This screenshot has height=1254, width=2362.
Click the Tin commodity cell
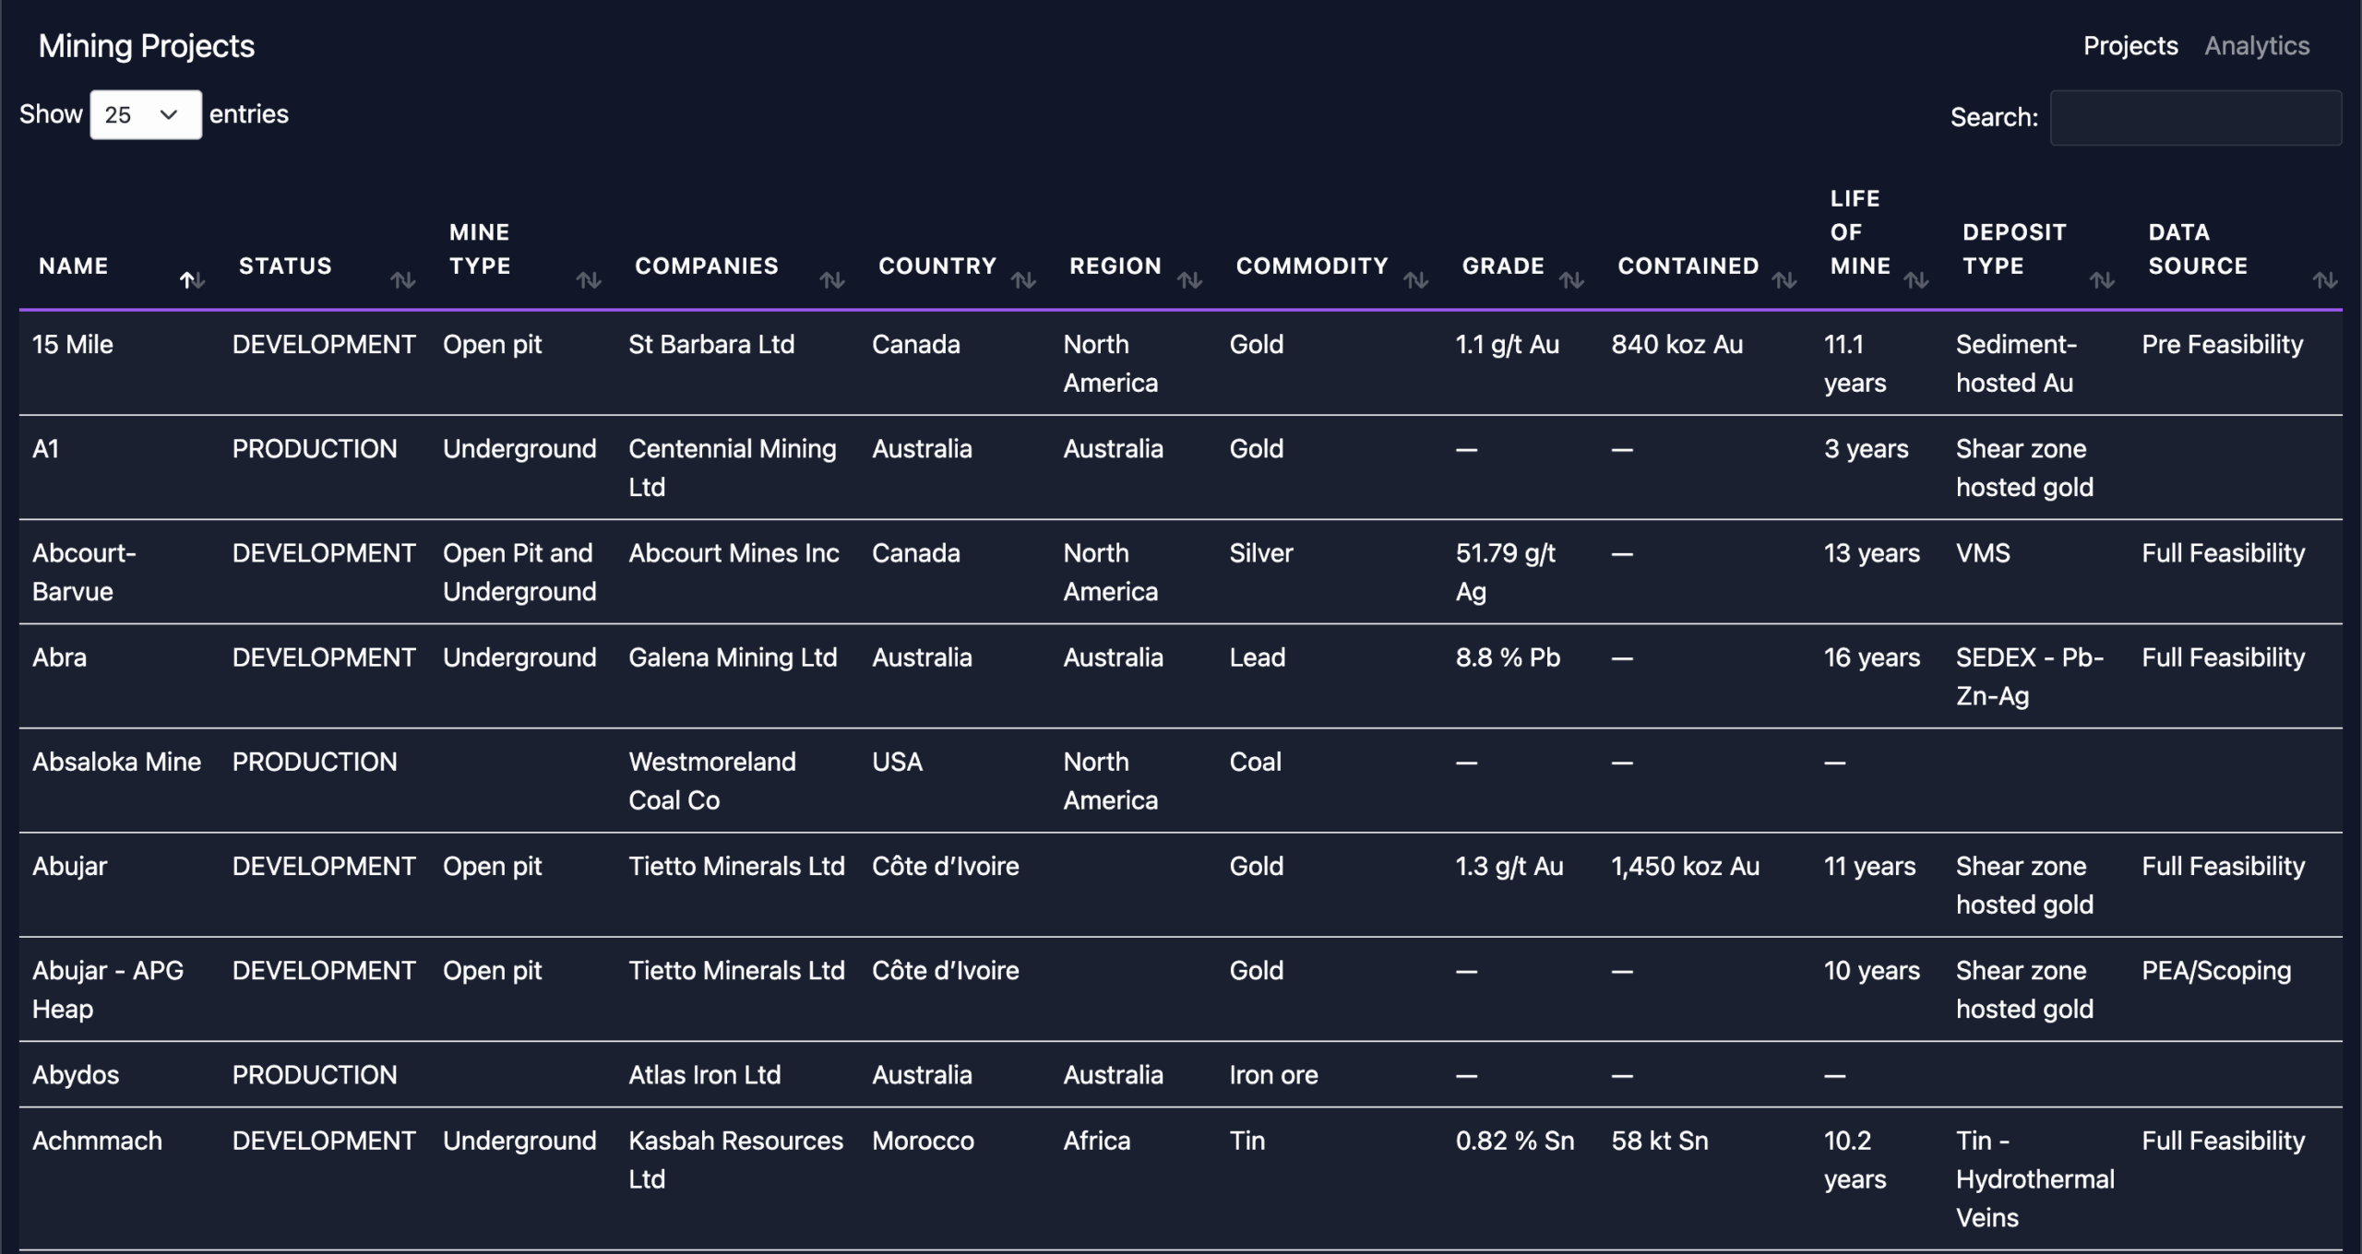coord(1247,1141)
